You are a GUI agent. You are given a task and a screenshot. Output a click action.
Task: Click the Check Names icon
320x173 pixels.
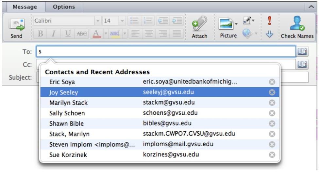pyautogui.click(x=297, y=27)
